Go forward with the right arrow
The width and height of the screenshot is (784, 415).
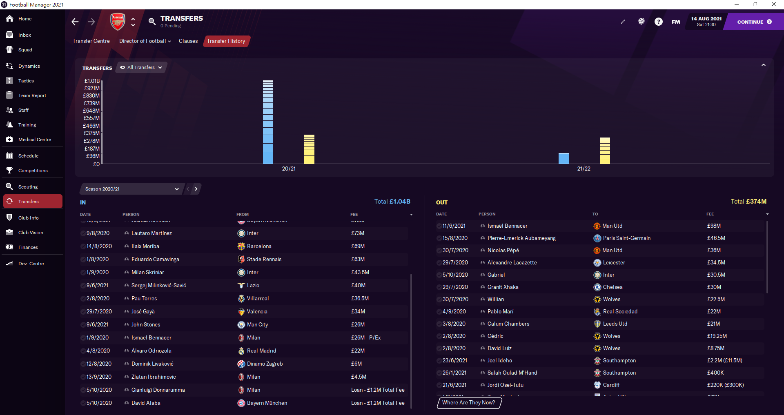91,22
